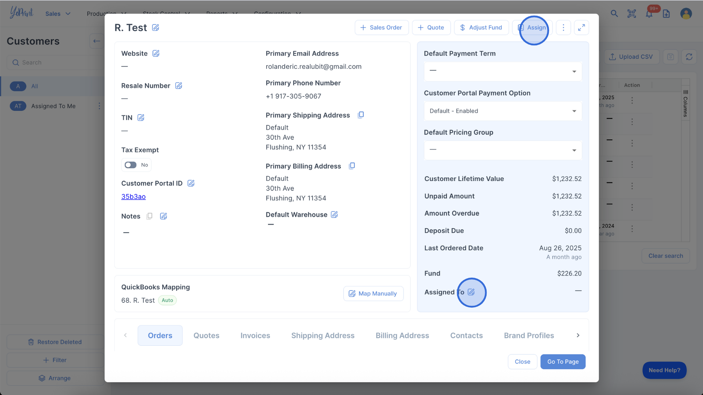Open the three-dot more options menu

(x=563, y=27)
